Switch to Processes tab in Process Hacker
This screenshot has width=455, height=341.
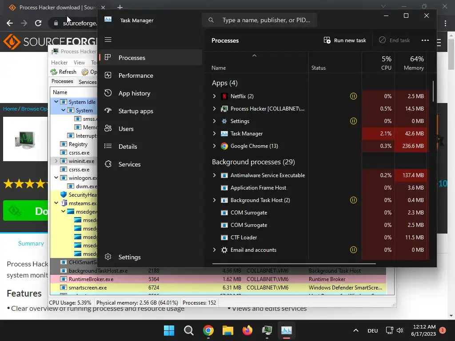[62, 81]
